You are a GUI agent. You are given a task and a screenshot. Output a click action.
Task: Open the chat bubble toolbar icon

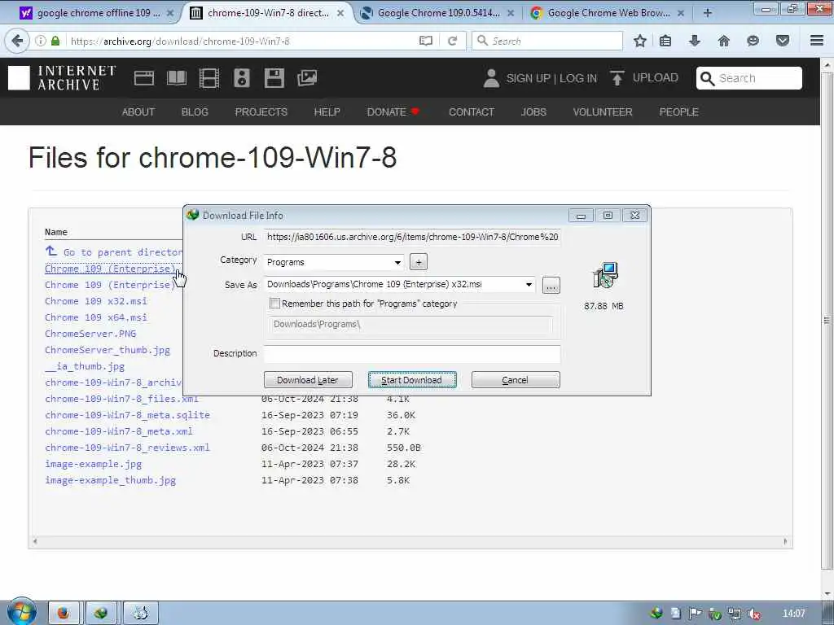click(x=753, y=41)
